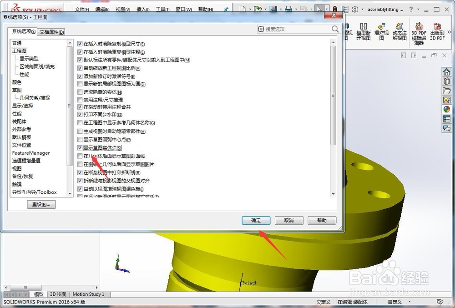Open dropdown arrow next to Help icon
The width and height of the screenshot is (455, 308).
(418, 9)
